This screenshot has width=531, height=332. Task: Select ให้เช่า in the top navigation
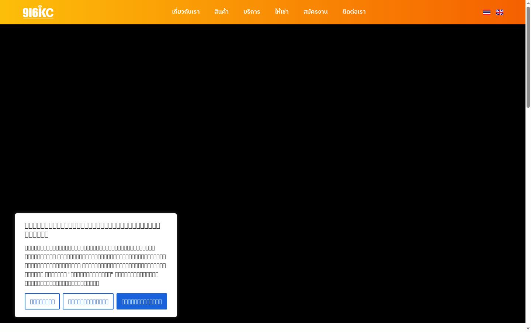point(282,12)
